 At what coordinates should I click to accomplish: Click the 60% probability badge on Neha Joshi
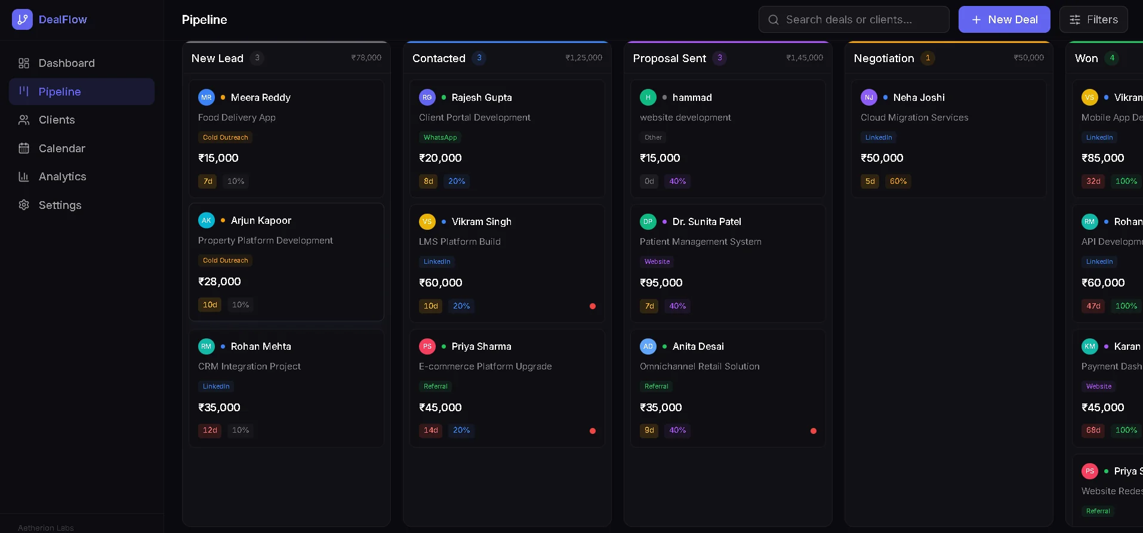point(898,181)
